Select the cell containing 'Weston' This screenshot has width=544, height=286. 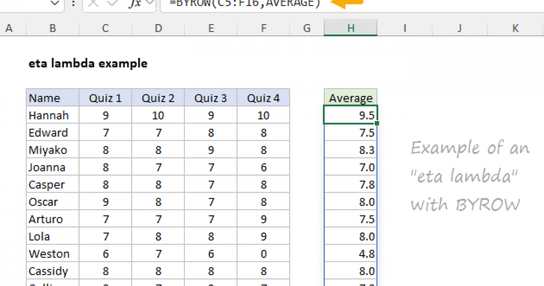[x=53, y=254]
